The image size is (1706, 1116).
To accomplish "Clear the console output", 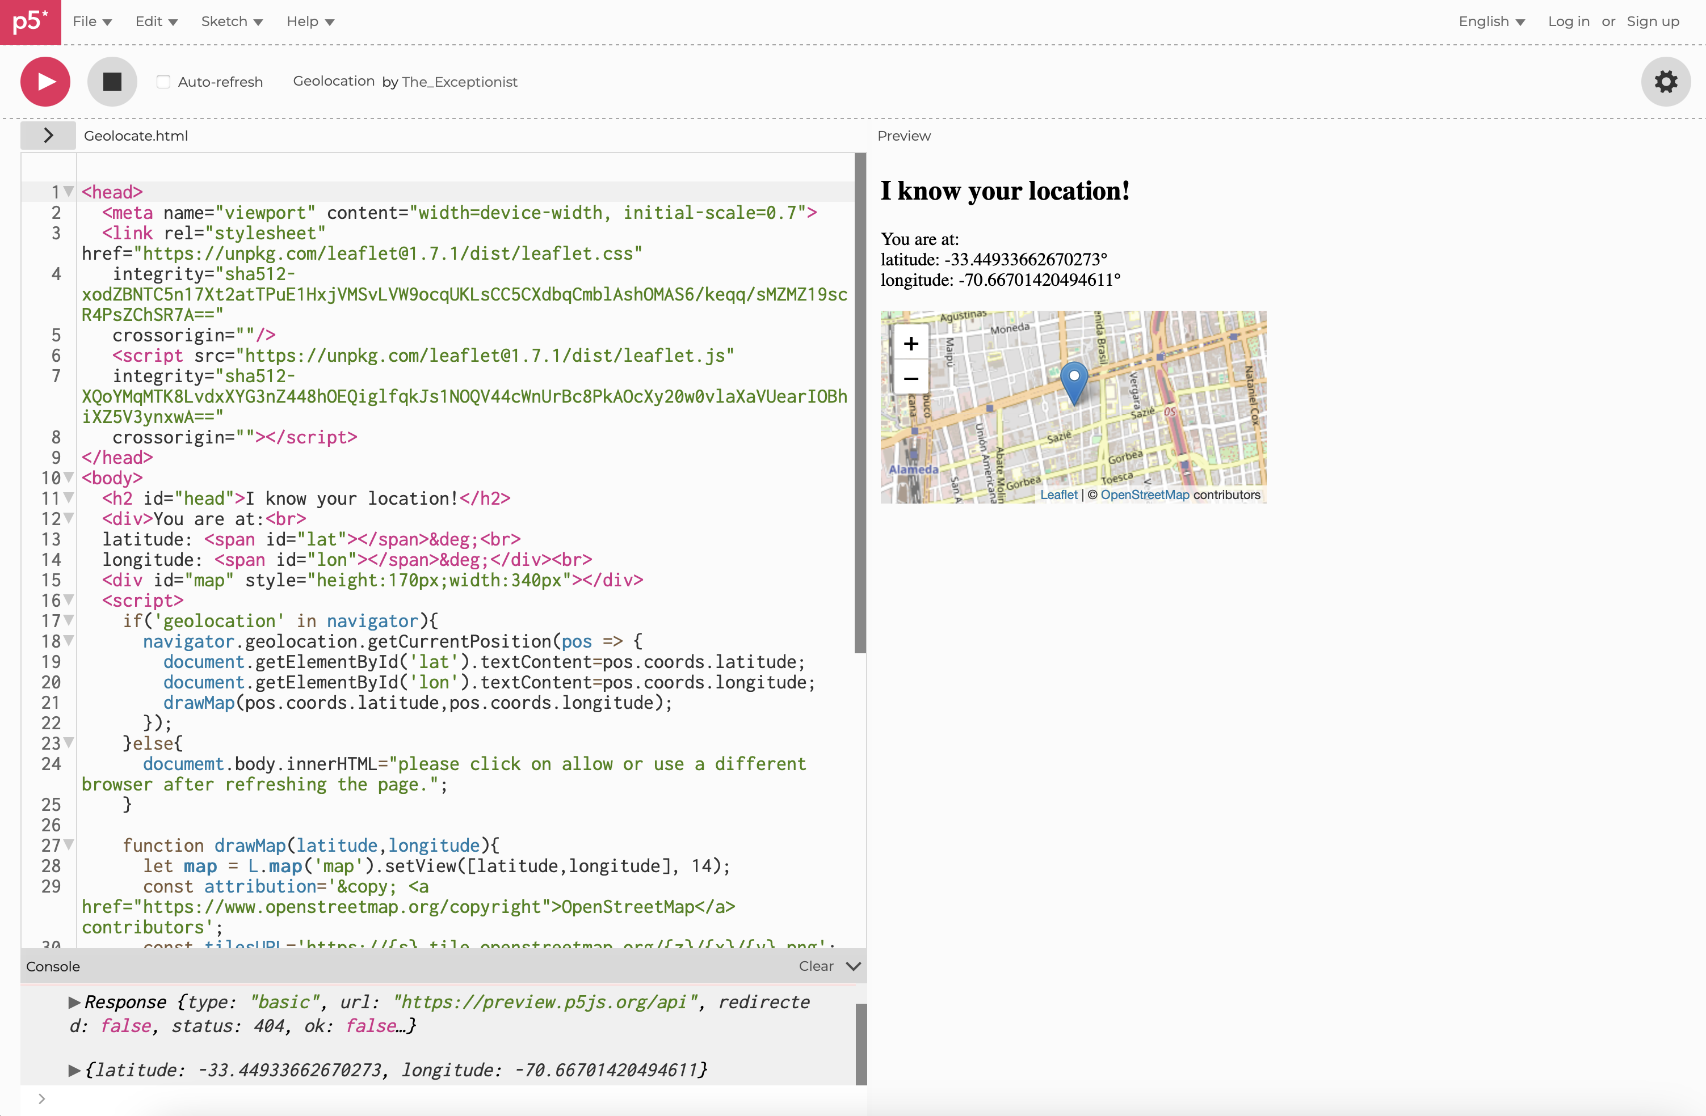I will [x=816, y=966].
